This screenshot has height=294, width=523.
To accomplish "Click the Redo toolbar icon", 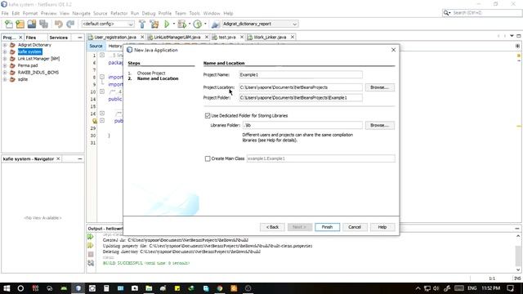I will [x=70, y=24].
